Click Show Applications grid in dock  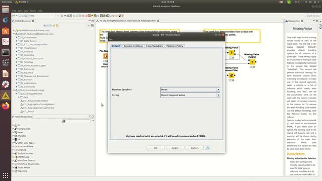point(6,175)
